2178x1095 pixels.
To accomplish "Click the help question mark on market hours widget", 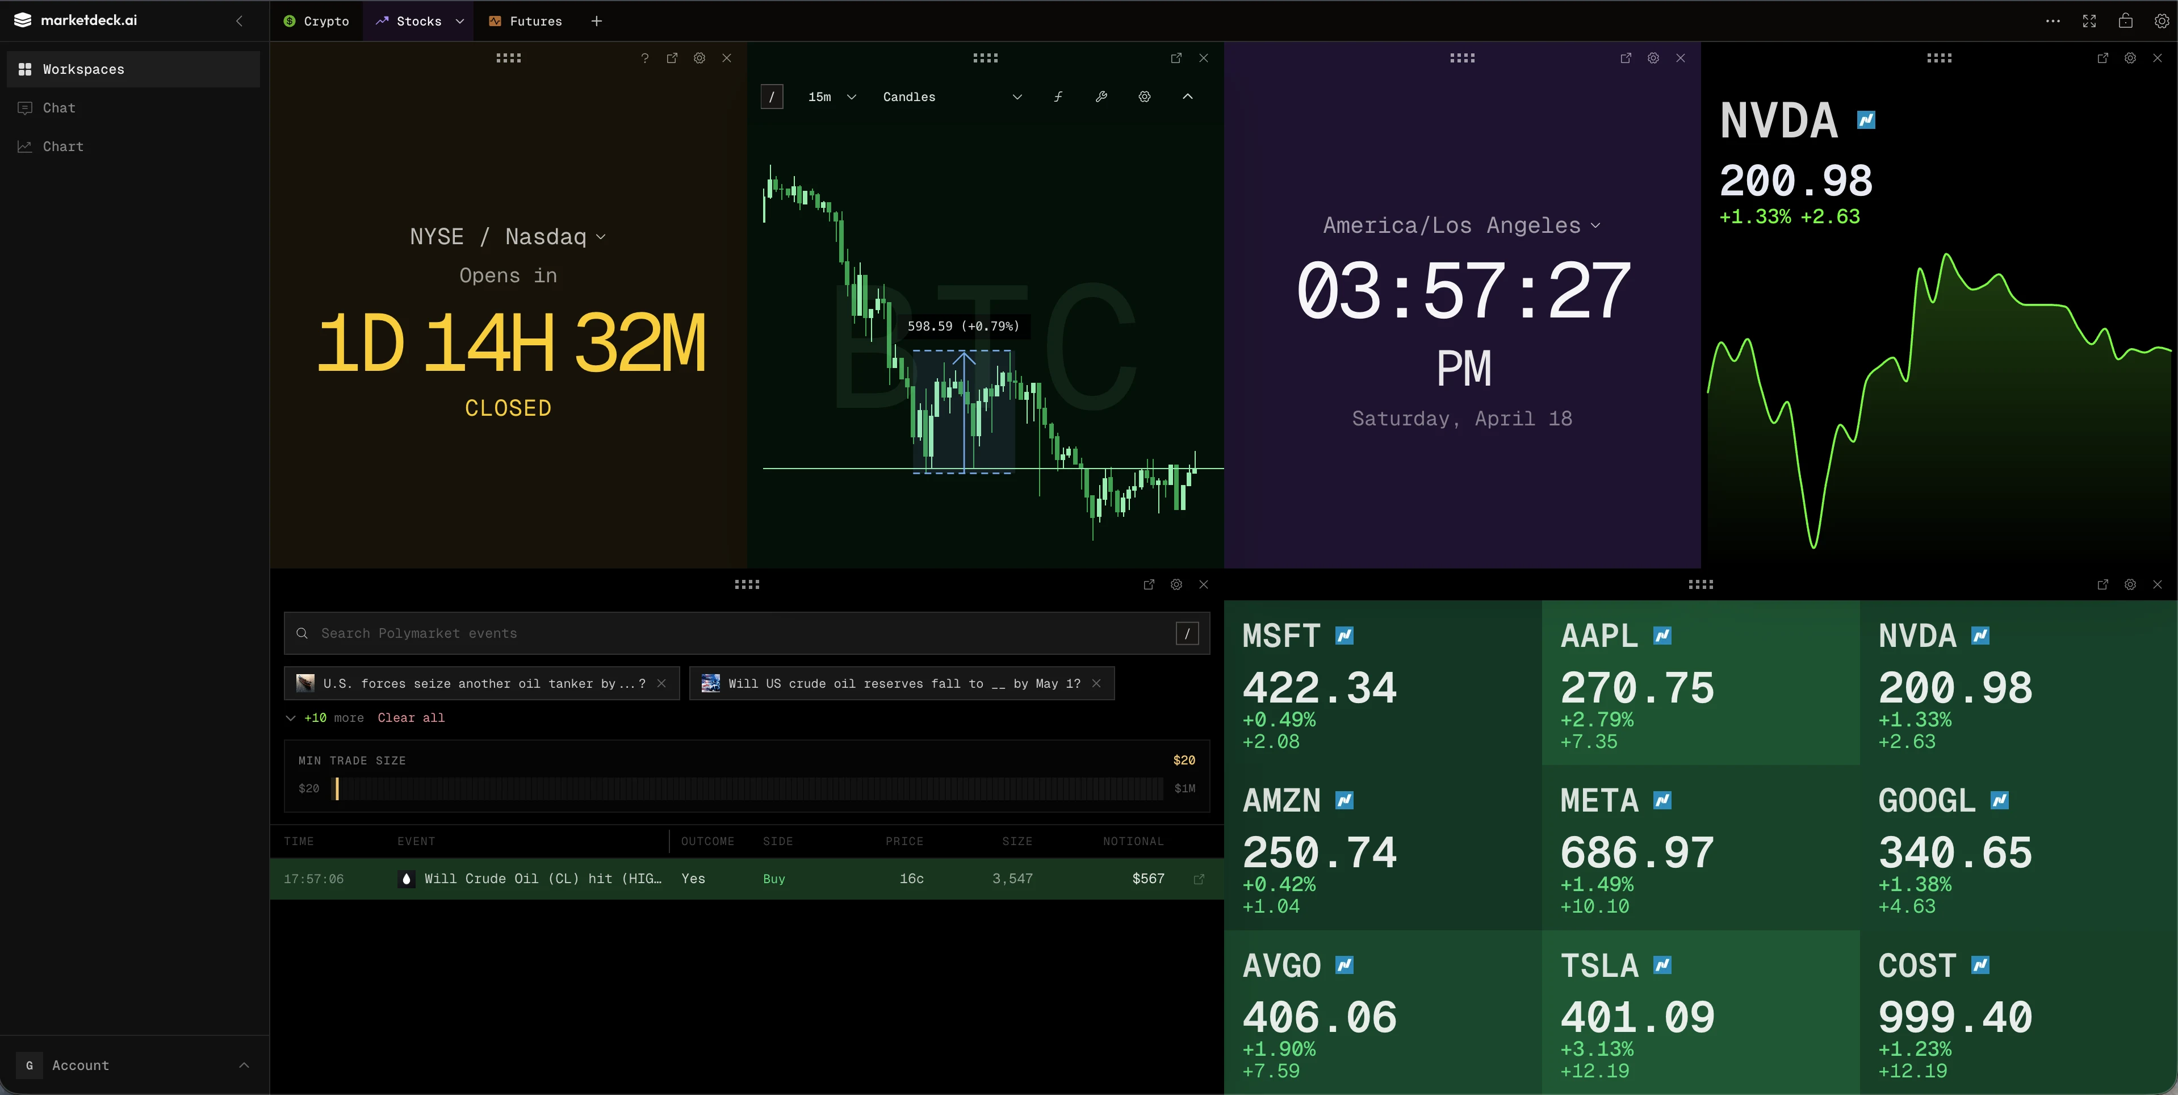I will click(x=645, y=58).
